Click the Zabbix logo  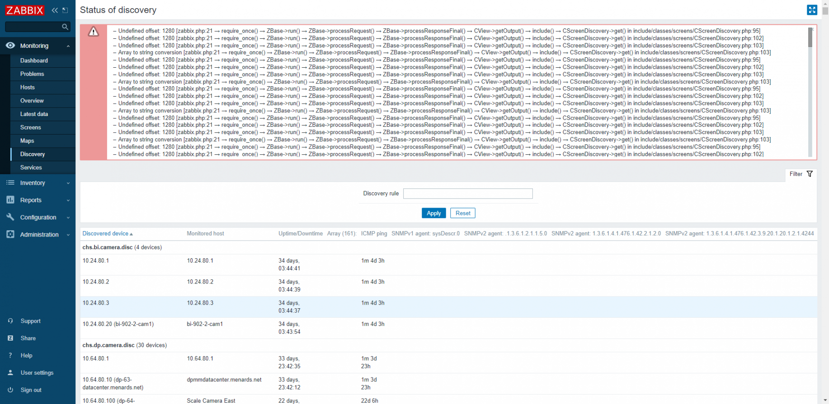[24, 10]
